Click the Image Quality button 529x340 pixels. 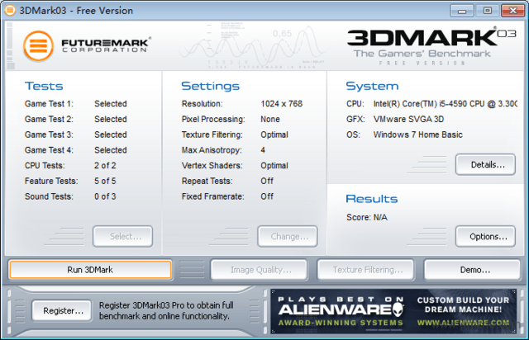coord(259,270)
